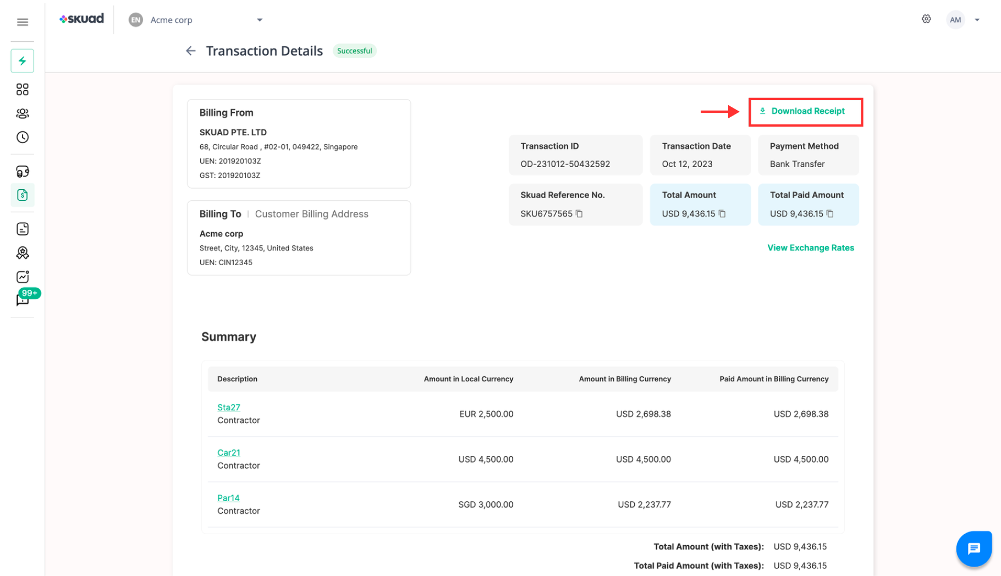1001x576 pixels.
Task: Expand the EN language selector
Action: (135, 20)
